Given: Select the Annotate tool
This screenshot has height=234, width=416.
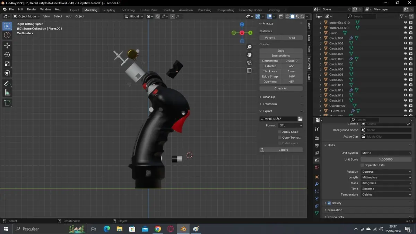Looking at the screenshot, I should 7,83.
